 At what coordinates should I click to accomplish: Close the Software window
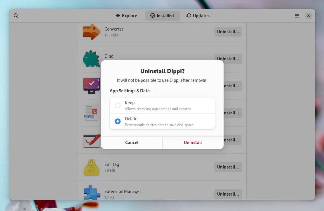(308, 16)
